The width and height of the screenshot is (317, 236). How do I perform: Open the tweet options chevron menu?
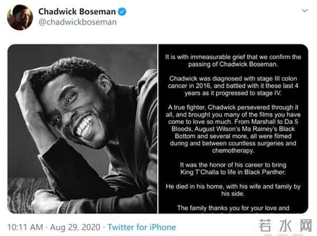click(x=305, y=12)
